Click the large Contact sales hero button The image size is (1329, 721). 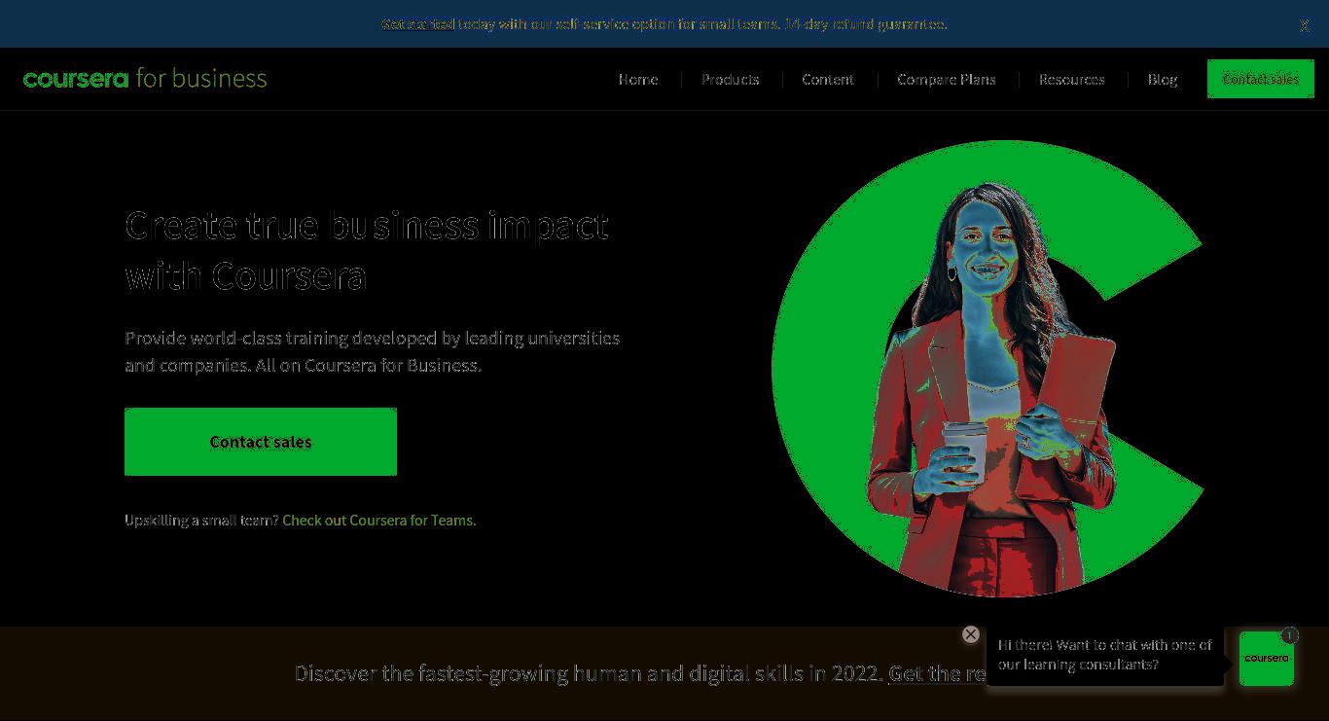click(261, 442)
